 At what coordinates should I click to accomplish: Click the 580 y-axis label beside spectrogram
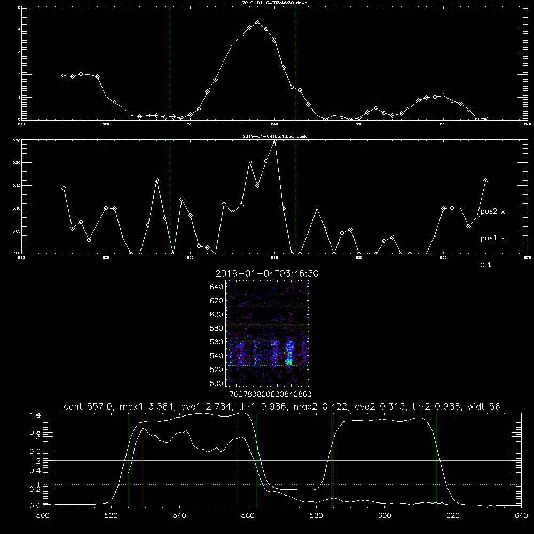click(217, 328)
